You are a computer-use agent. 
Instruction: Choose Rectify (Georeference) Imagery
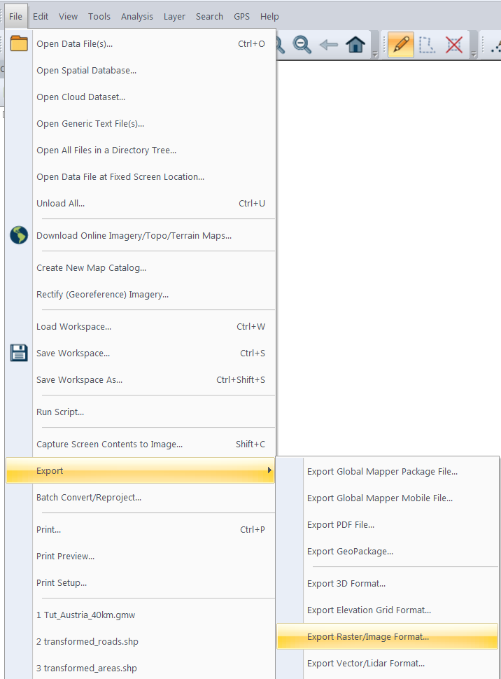pyautogui.click(x=102, y=295)
